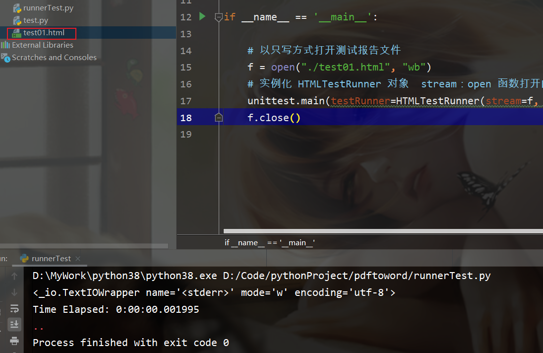Click the project panel horizontal scrollbar
543x353 pixels.
[84, 246]
